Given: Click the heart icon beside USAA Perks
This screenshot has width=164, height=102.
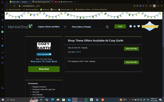Looking at the screenshot, I should (139, 26).
